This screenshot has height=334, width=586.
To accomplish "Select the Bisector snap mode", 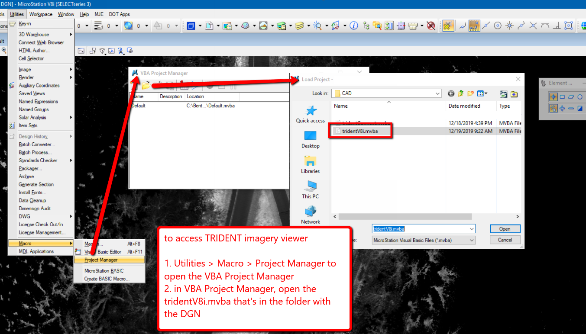I will [x=521, y=26].
